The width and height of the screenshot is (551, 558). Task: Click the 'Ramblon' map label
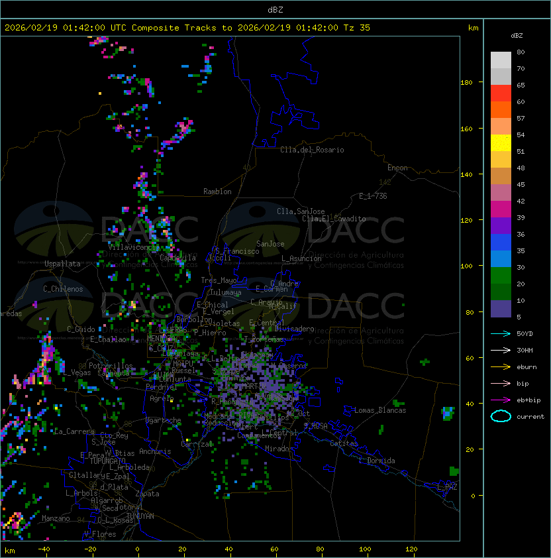click(x=217, y=192)
